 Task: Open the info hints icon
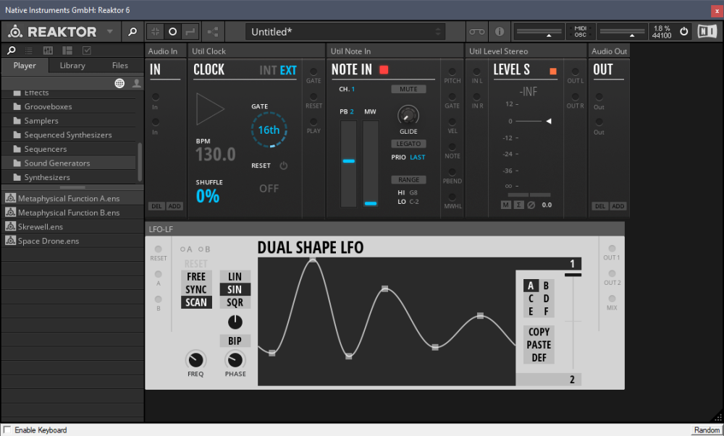pyautogui.click(x=500, y=32)
